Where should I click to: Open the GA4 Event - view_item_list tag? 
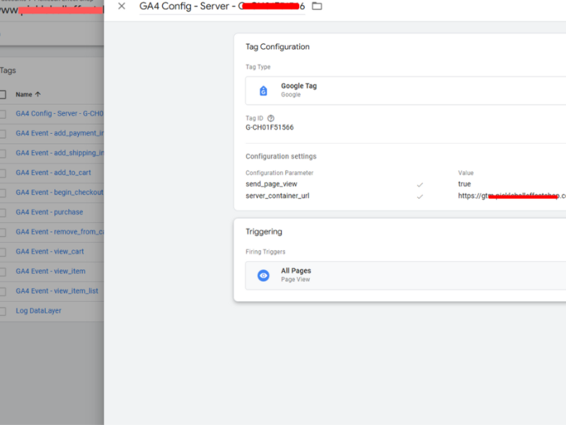57,291
